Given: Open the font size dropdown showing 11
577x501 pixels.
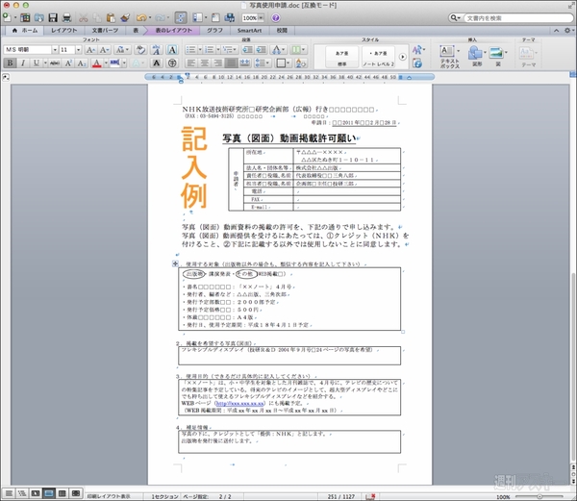Looking at the screenshot, I should [x=79, y=50].
